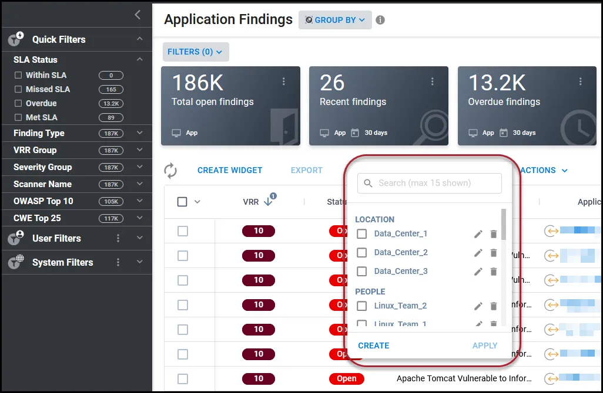Expand the CWE Top 25 filter

click(140, 218)
